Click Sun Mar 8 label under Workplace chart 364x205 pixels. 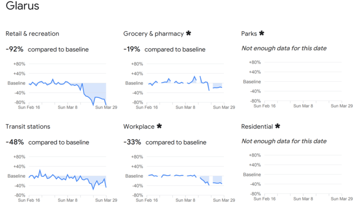(185, 200)
